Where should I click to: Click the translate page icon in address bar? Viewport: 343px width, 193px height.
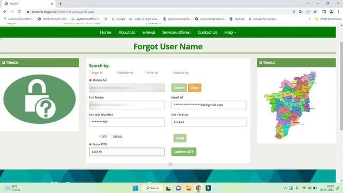click(301, 12)
